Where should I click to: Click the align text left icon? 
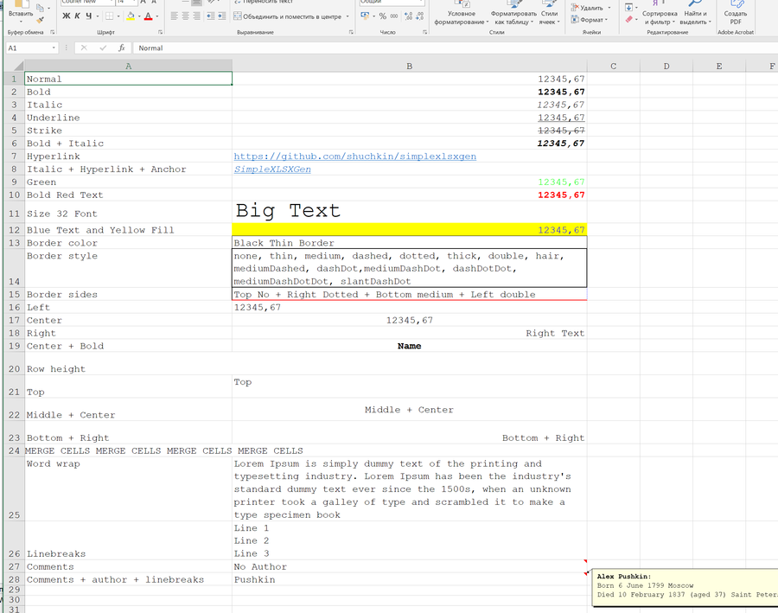click(x=174, y=16)
